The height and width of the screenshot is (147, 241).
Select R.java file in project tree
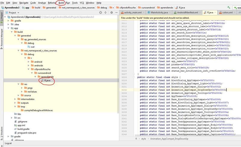click(47, 80)
